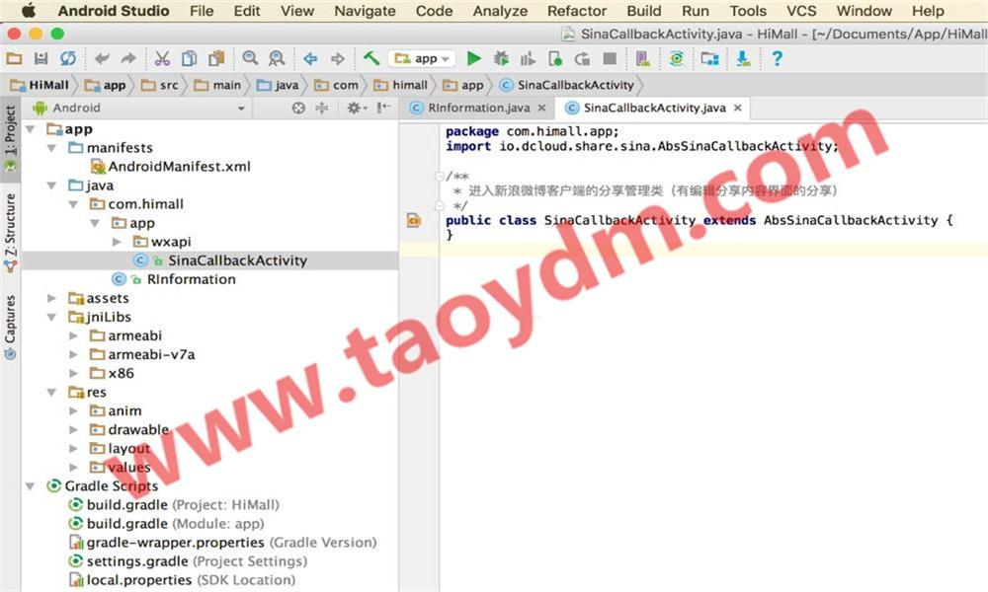Open the Apple menu

pos(29,11)
